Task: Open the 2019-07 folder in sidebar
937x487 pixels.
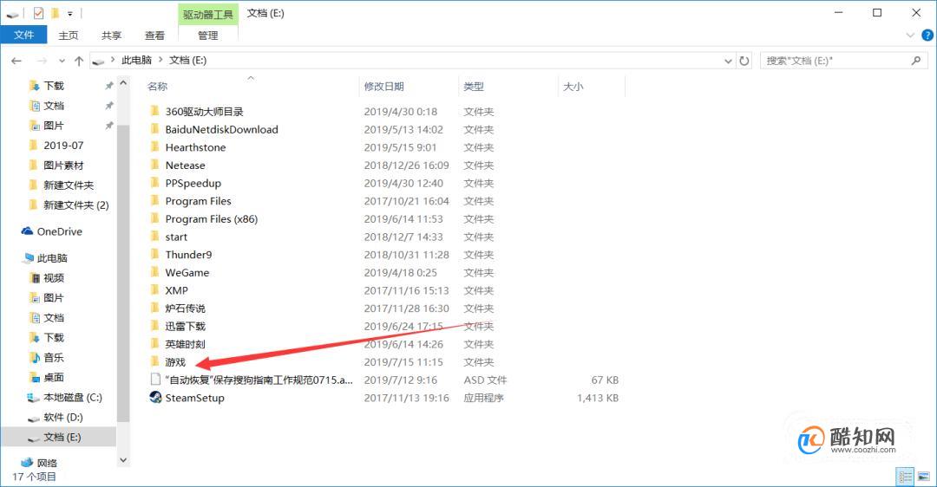Action: 63,145
